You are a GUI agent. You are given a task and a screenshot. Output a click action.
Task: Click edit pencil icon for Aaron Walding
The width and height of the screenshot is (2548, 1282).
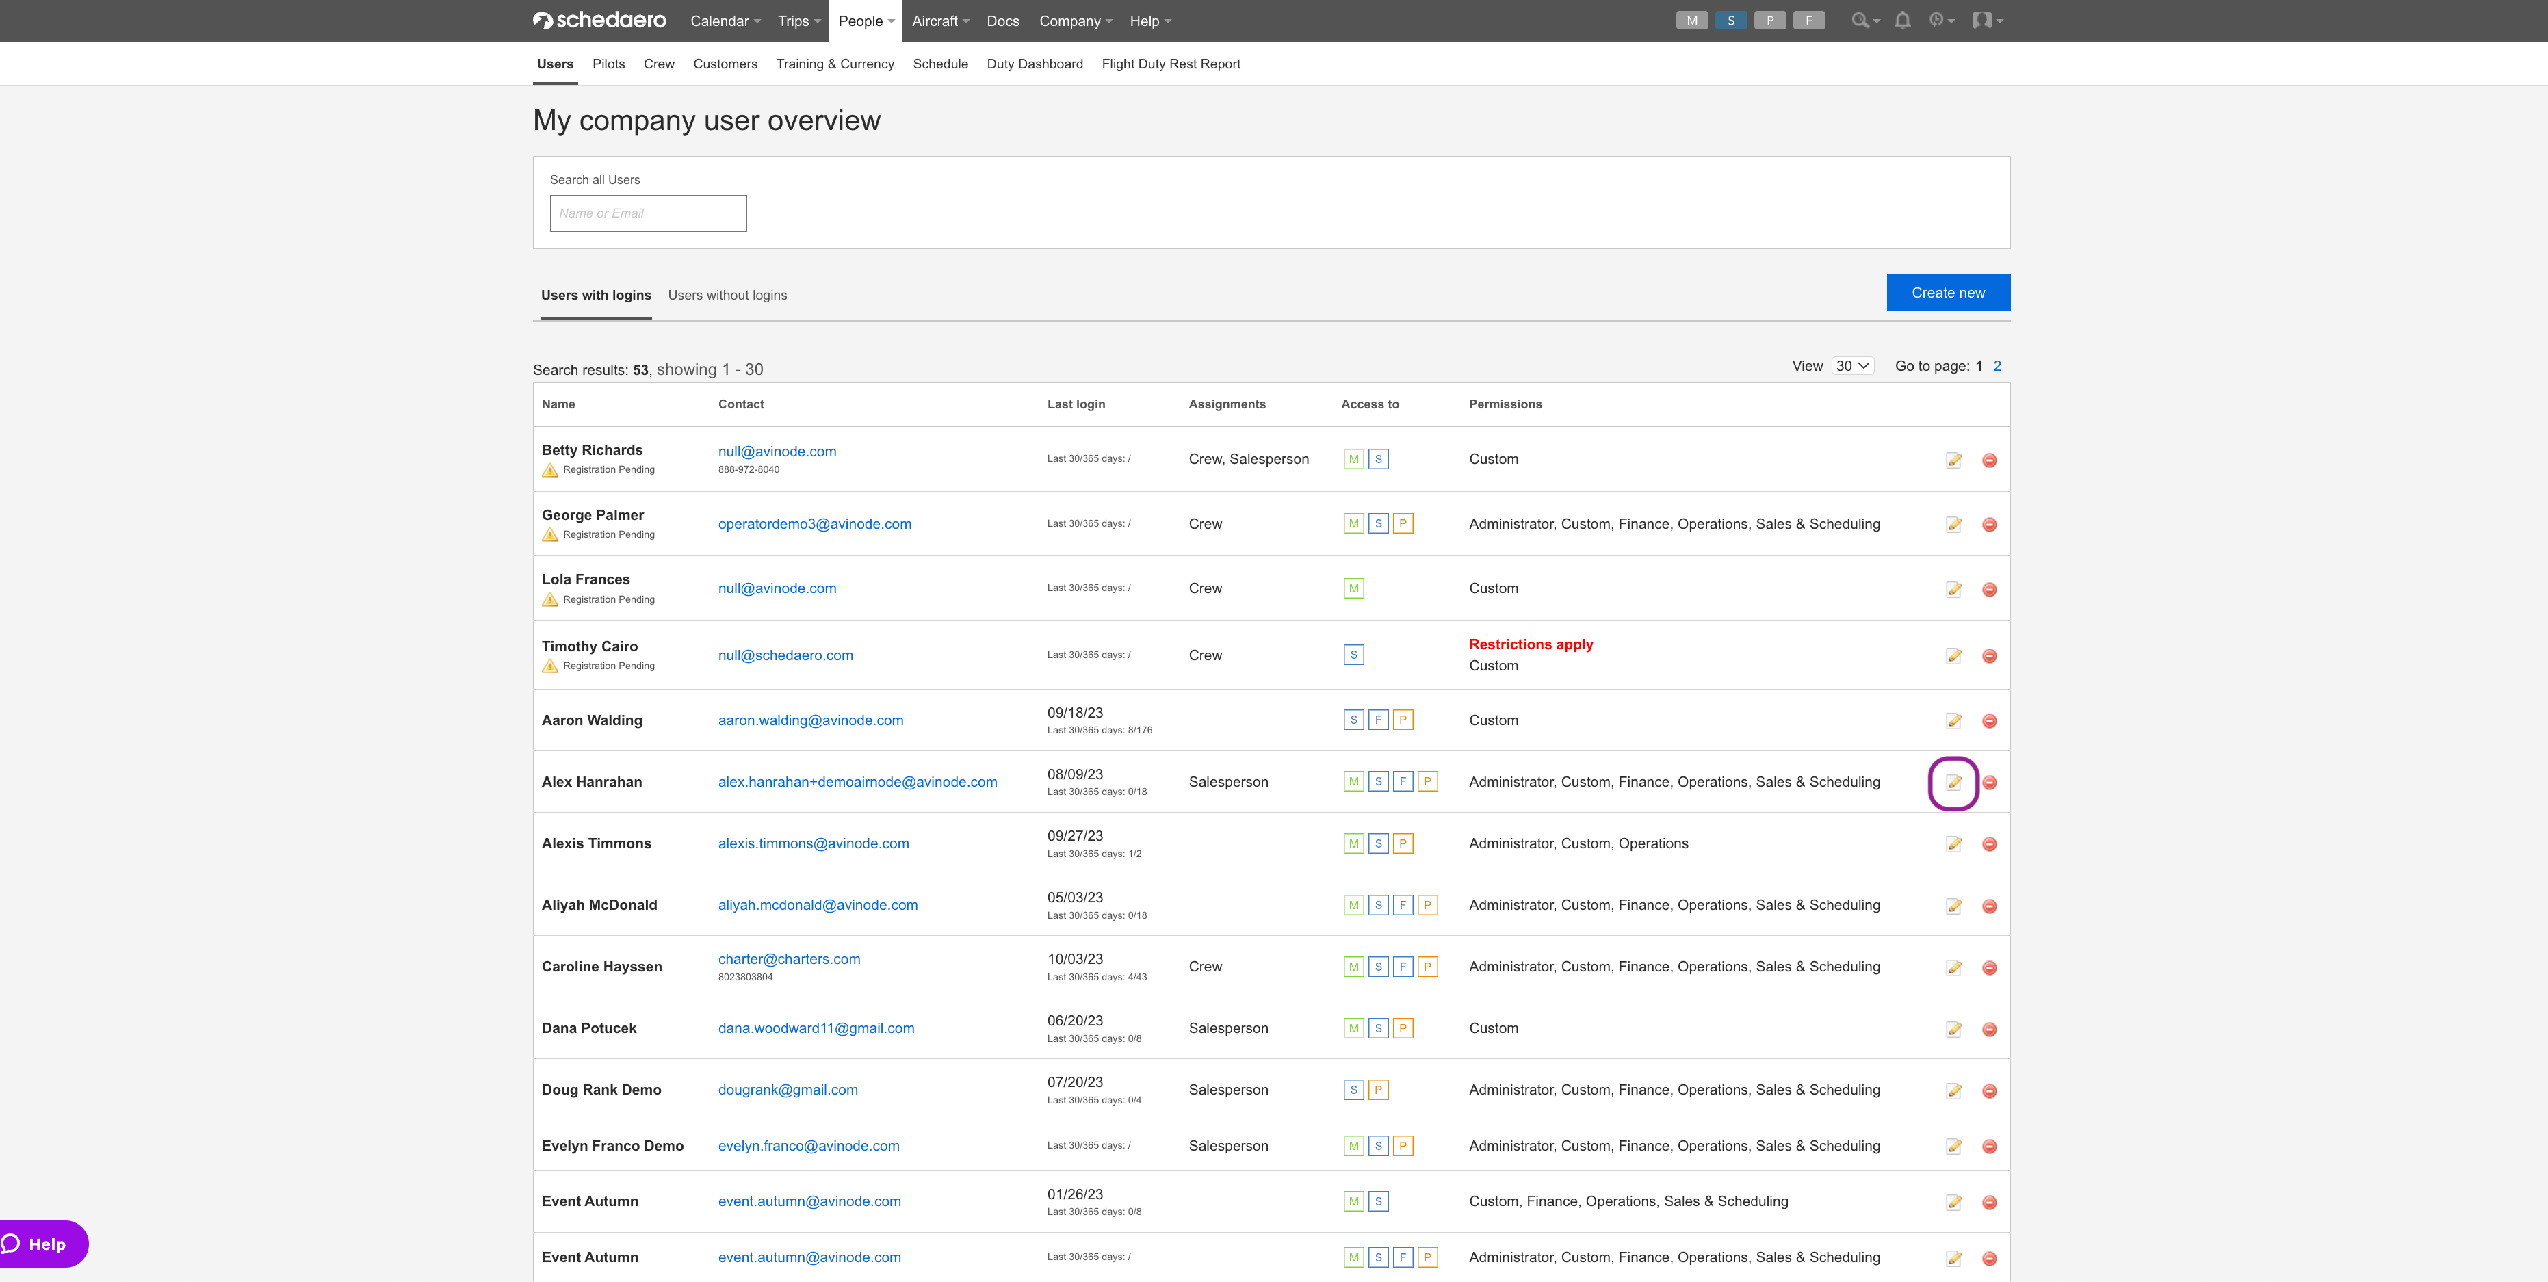[x=1953, y=721]
